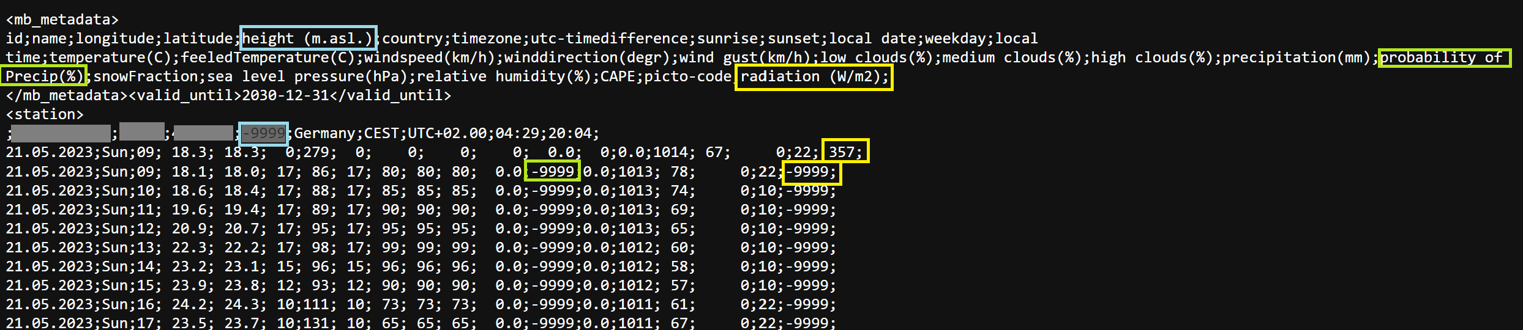Select humidity 78 in second Sun;09 row
Screen dimensions: 1523x330
tap(679, 172)
